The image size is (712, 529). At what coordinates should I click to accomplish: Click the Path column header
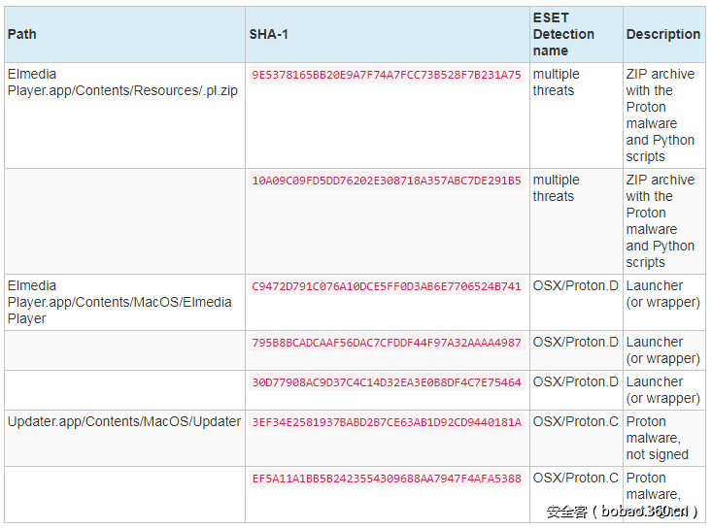coord(22,34)
